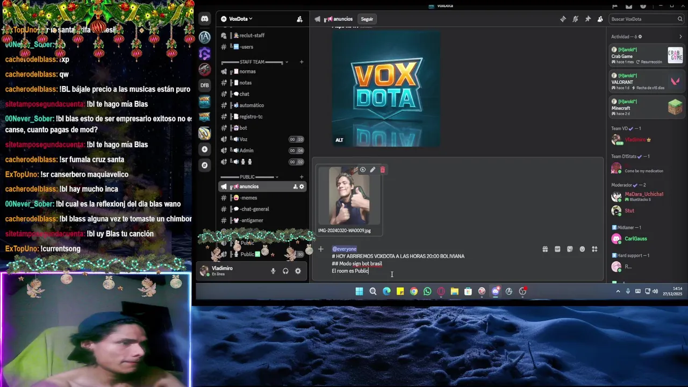Click plus to create channel in STAFF TEAM
688x387 pixels.
point(302,62)
